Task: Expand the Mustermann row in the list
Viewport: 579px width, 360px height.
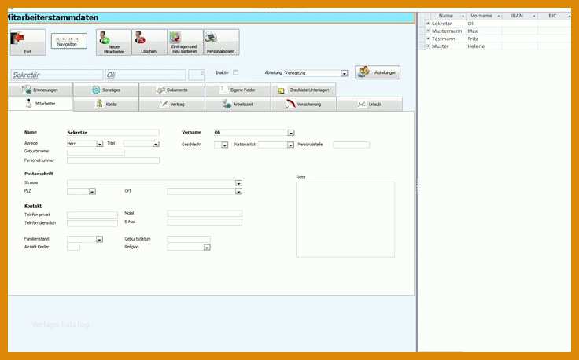Action: coord(428,31)
